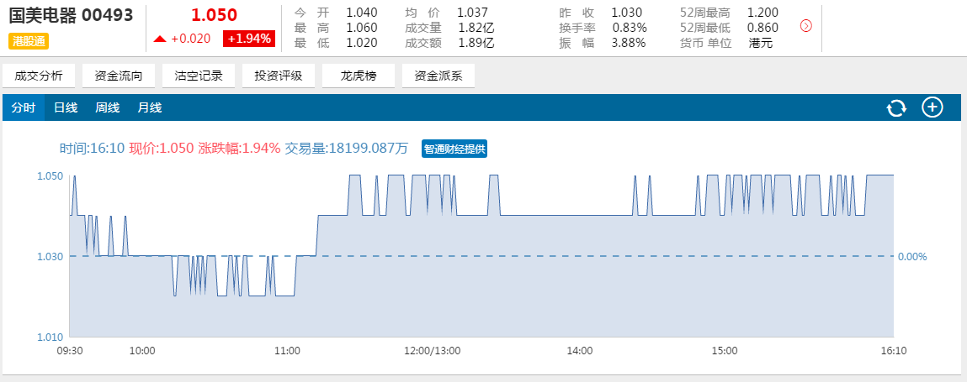Viewport: 967px width, 382px height.
Task: Click the 现价:1.050 chart label
Action: pos(161,149)
